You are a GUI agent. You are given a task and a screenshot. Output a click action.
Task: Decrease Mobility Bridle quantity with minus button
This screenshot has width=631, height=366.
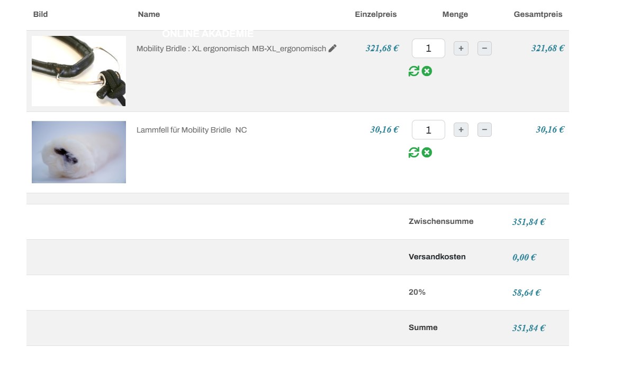[x=484, y=49]
